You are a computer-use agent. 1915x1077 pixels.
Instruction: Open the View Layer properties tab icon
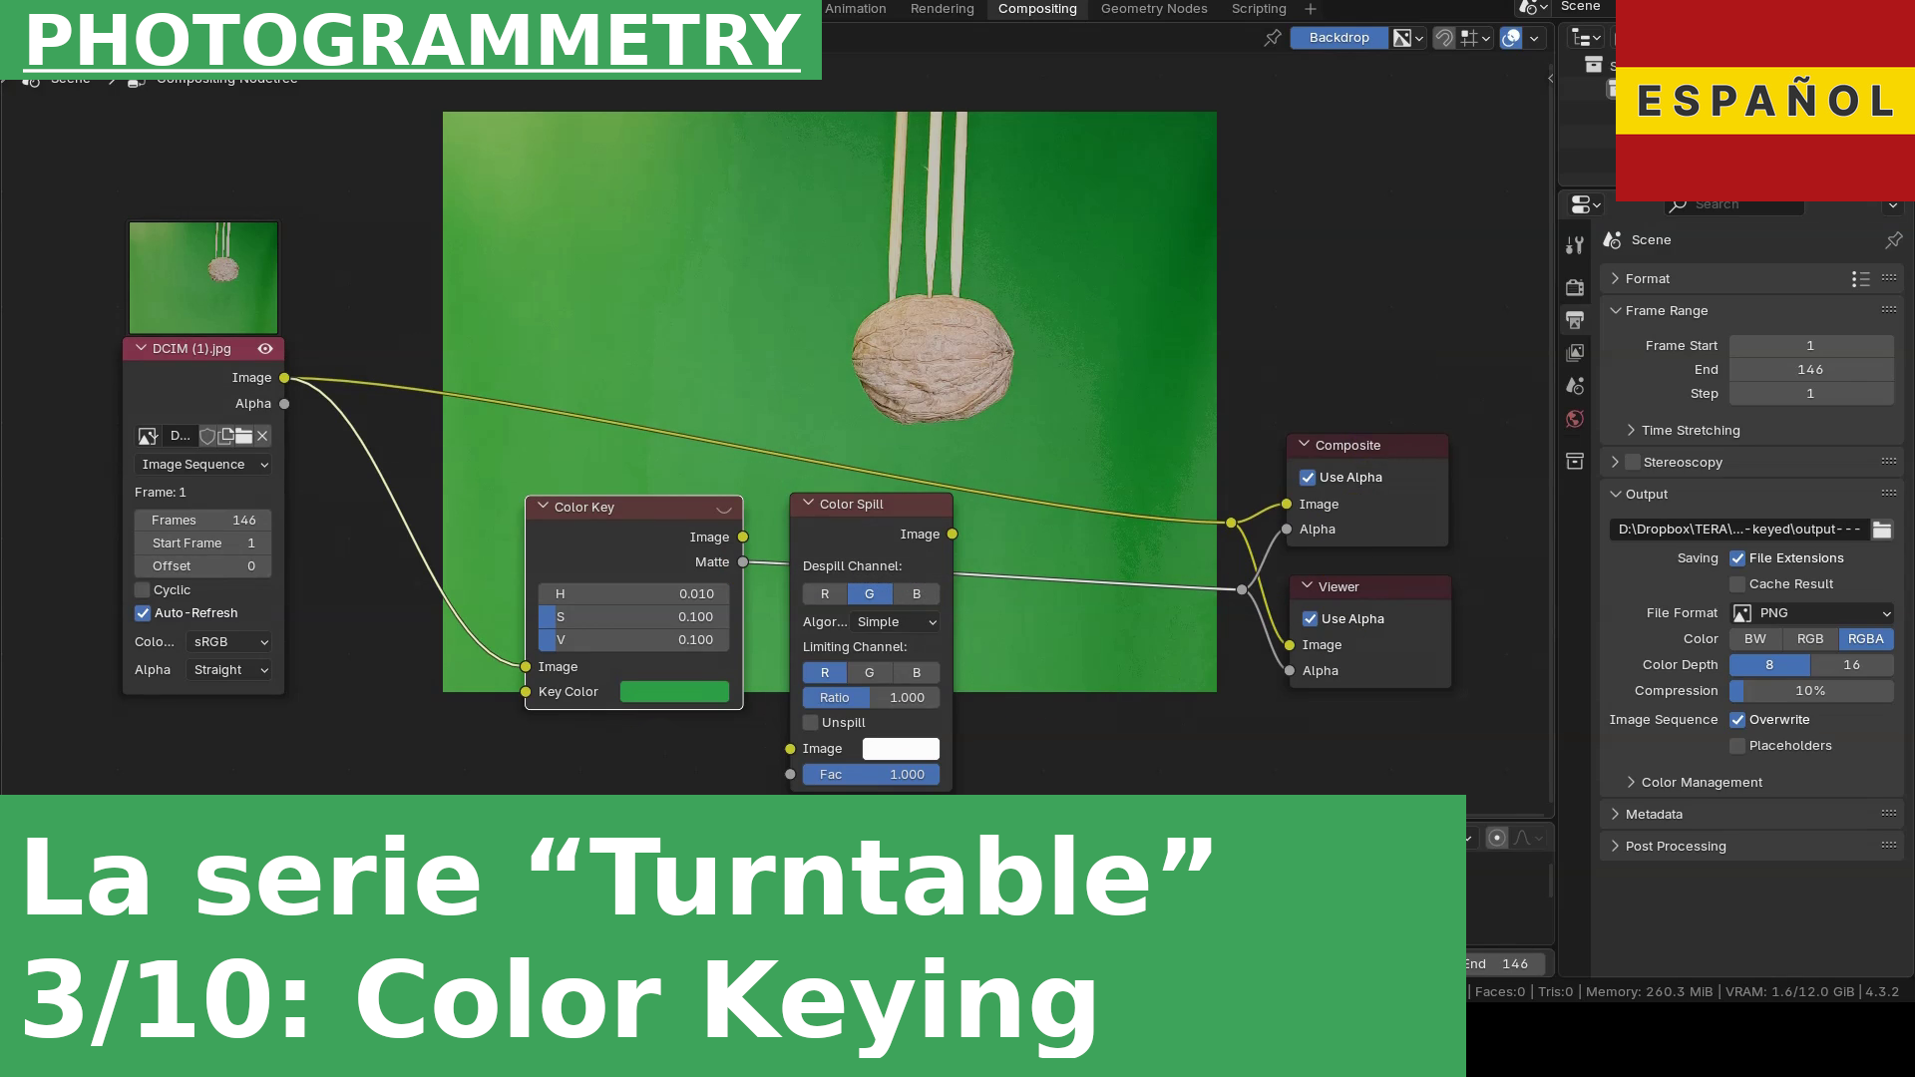click(1575, 353)
